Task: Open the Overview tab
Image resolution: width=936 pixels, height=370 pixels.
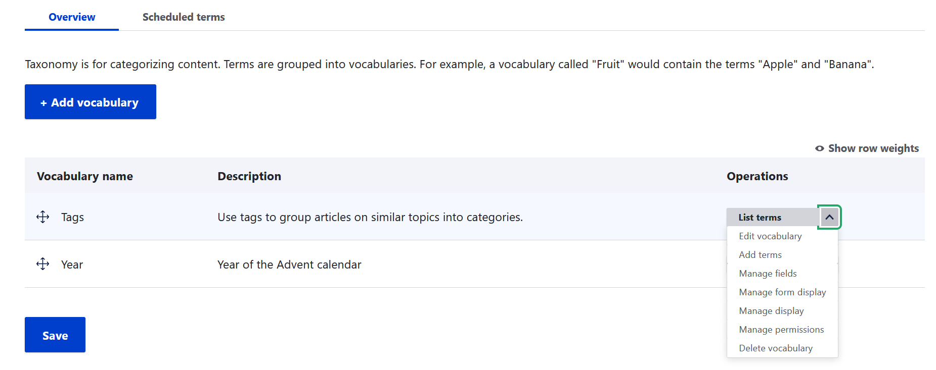Action: coord(72,17)
